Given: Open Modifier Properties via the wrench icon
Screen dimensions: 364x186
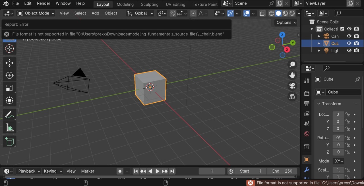Looking at the screenshot, I should pyautogui.click(x=306, y=170).
